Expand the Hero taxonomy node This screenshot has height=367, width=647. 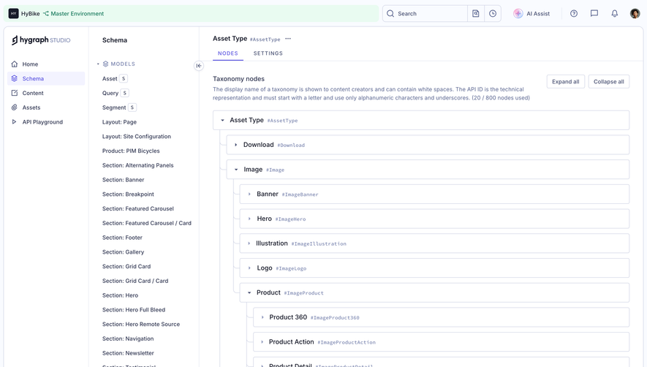[249, 219]
